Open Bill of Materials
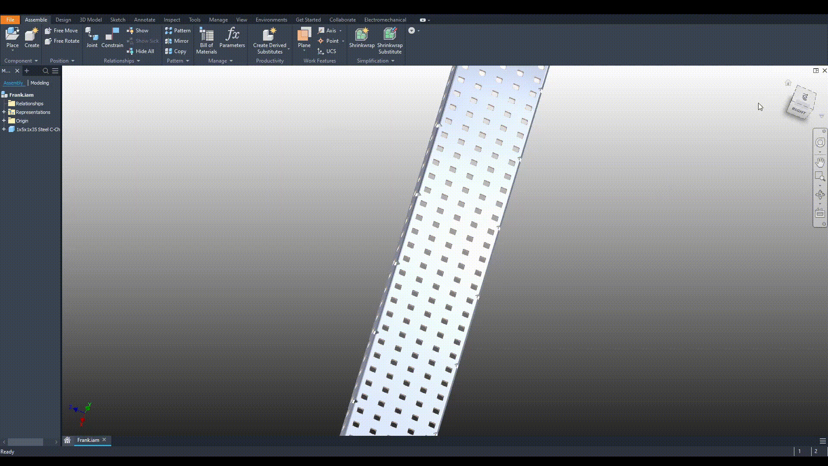Viewport: 828px width, 466px height. (207, 41)
